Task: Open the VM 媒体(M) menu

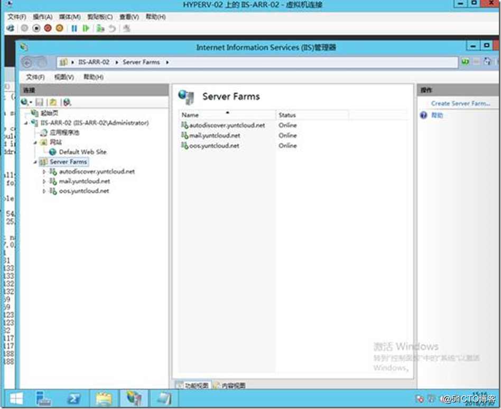Action: click(x=70, y=17)
